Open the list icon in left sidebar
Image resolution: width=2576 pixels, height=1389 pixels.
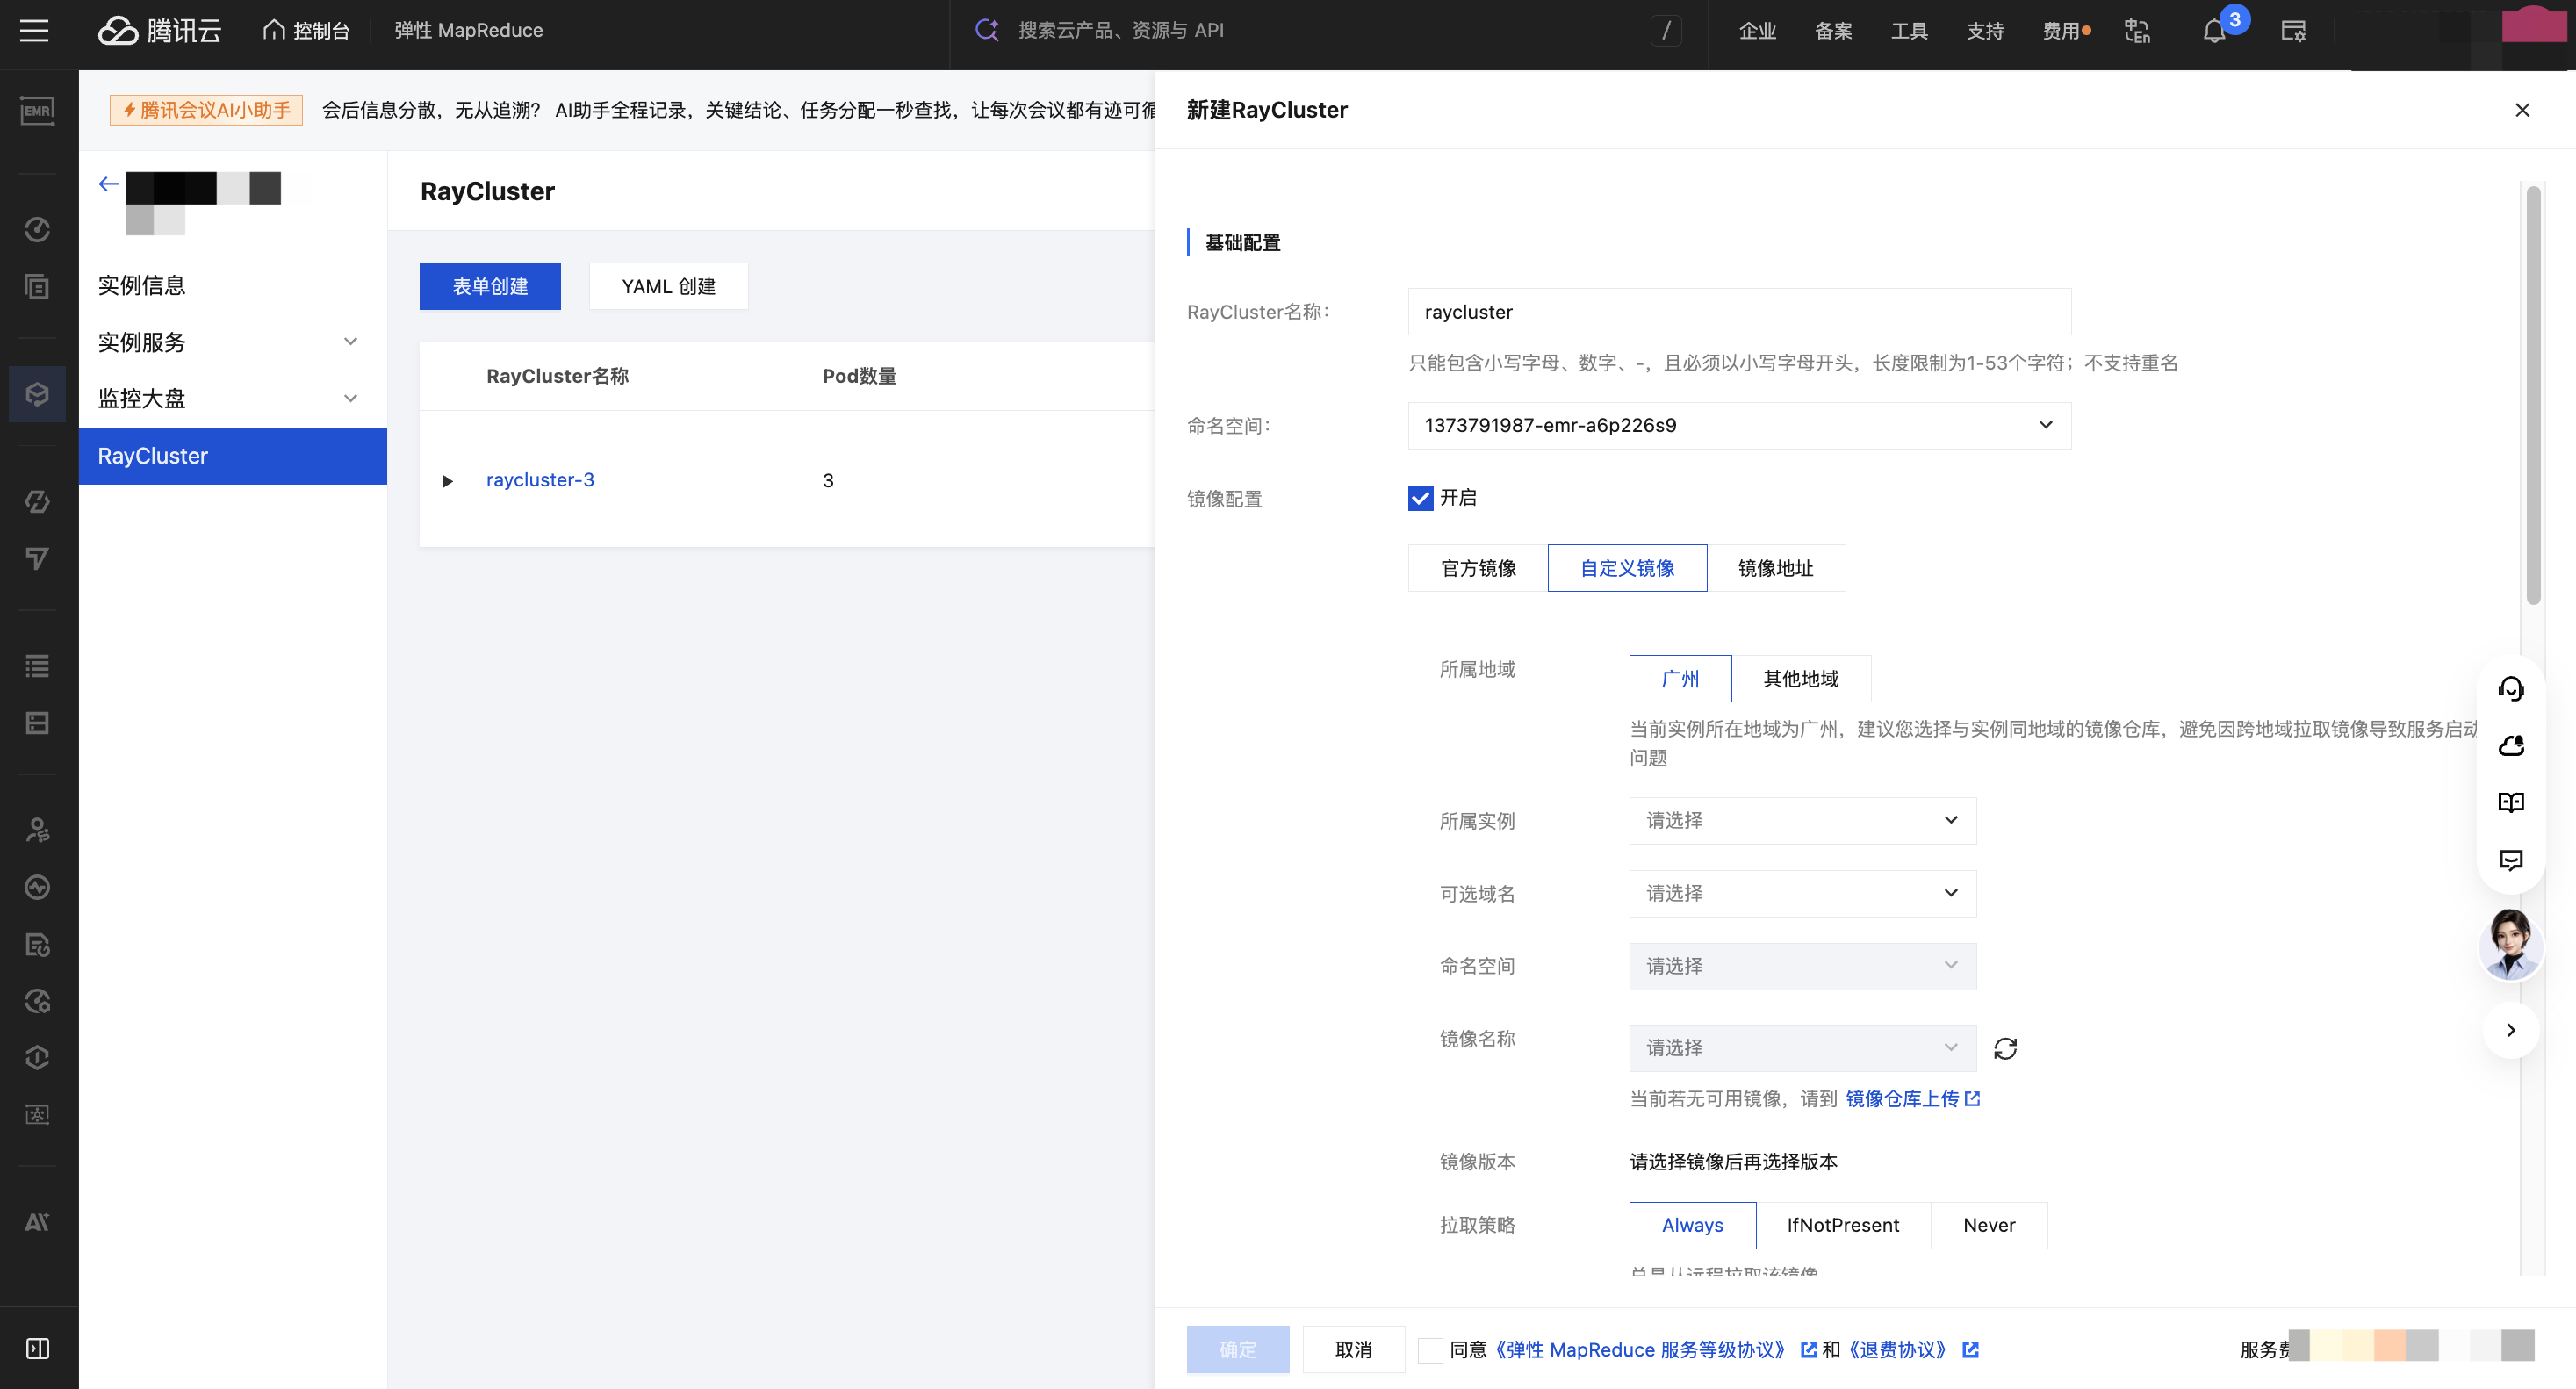(37, 666)
